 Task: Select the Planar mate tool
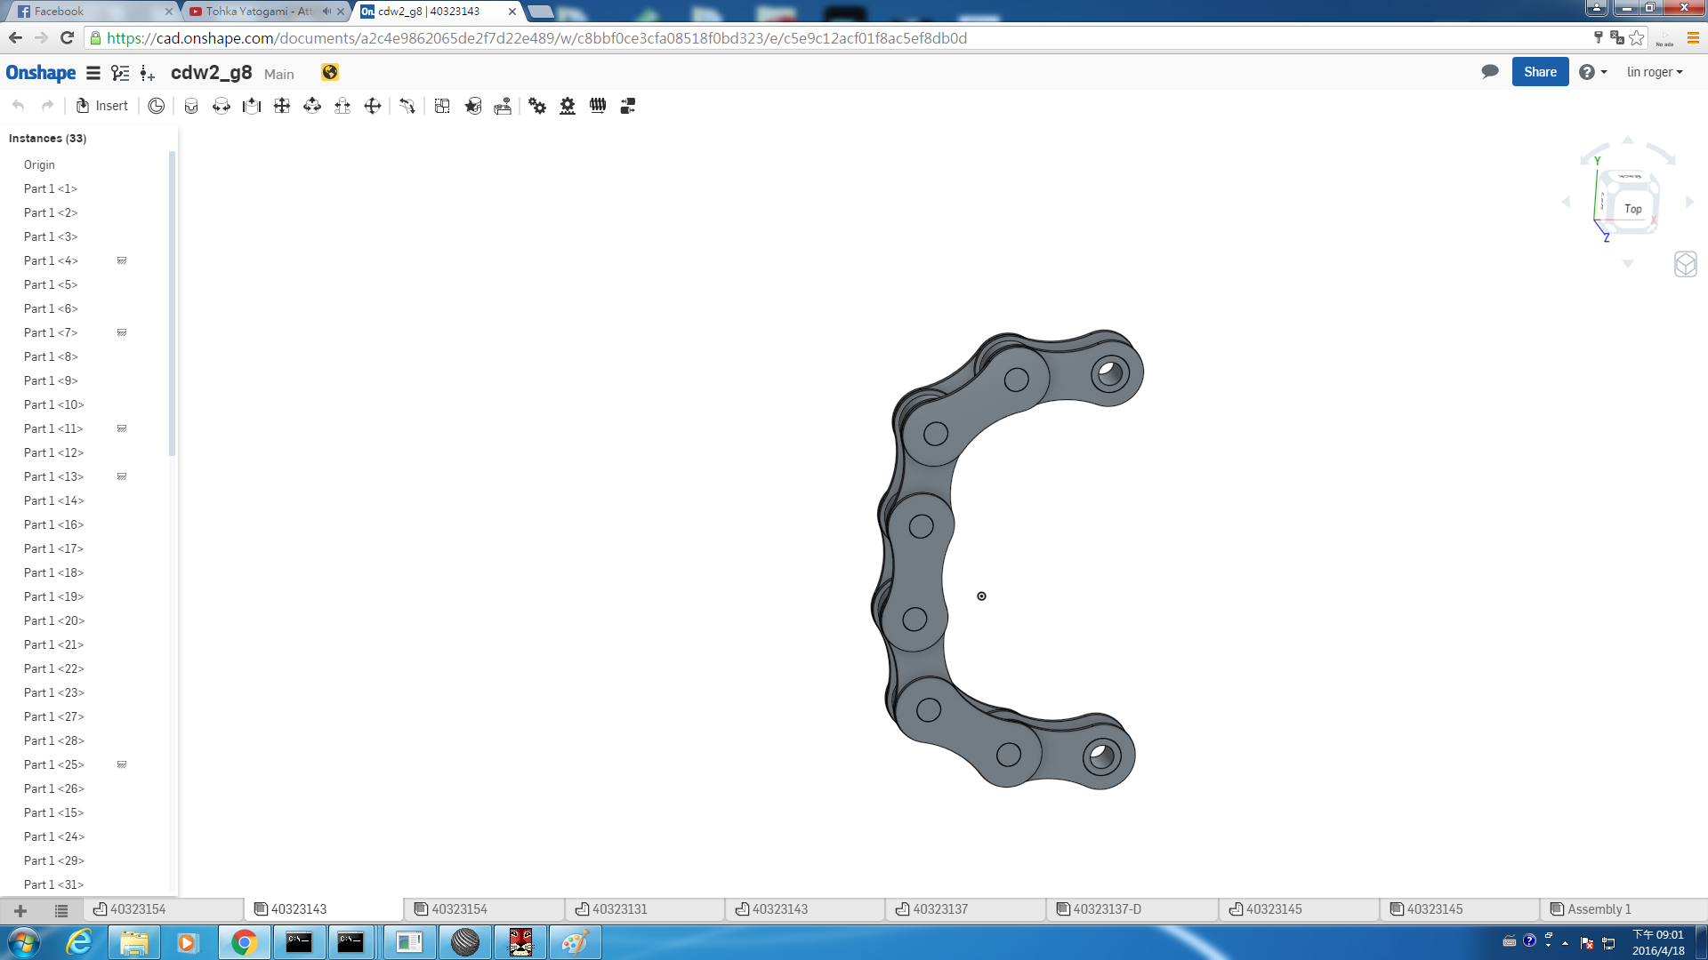282,106
